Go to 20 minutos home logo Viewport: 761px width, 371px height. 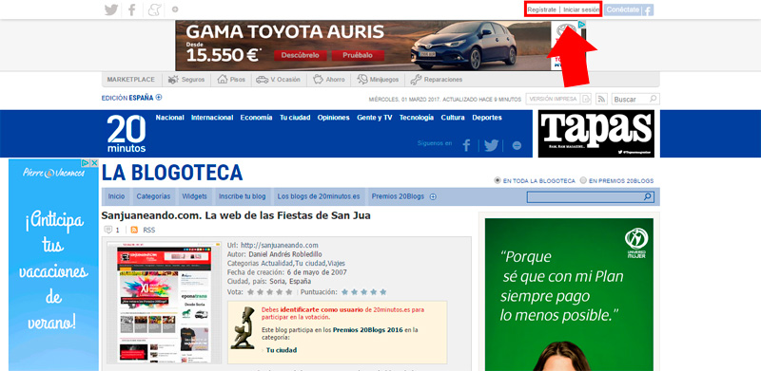point(127,134)
